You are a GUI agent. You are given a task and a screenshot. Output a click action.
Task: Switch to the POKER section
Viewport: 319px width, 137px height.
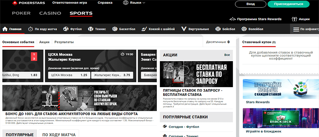(x=21, y=13)
